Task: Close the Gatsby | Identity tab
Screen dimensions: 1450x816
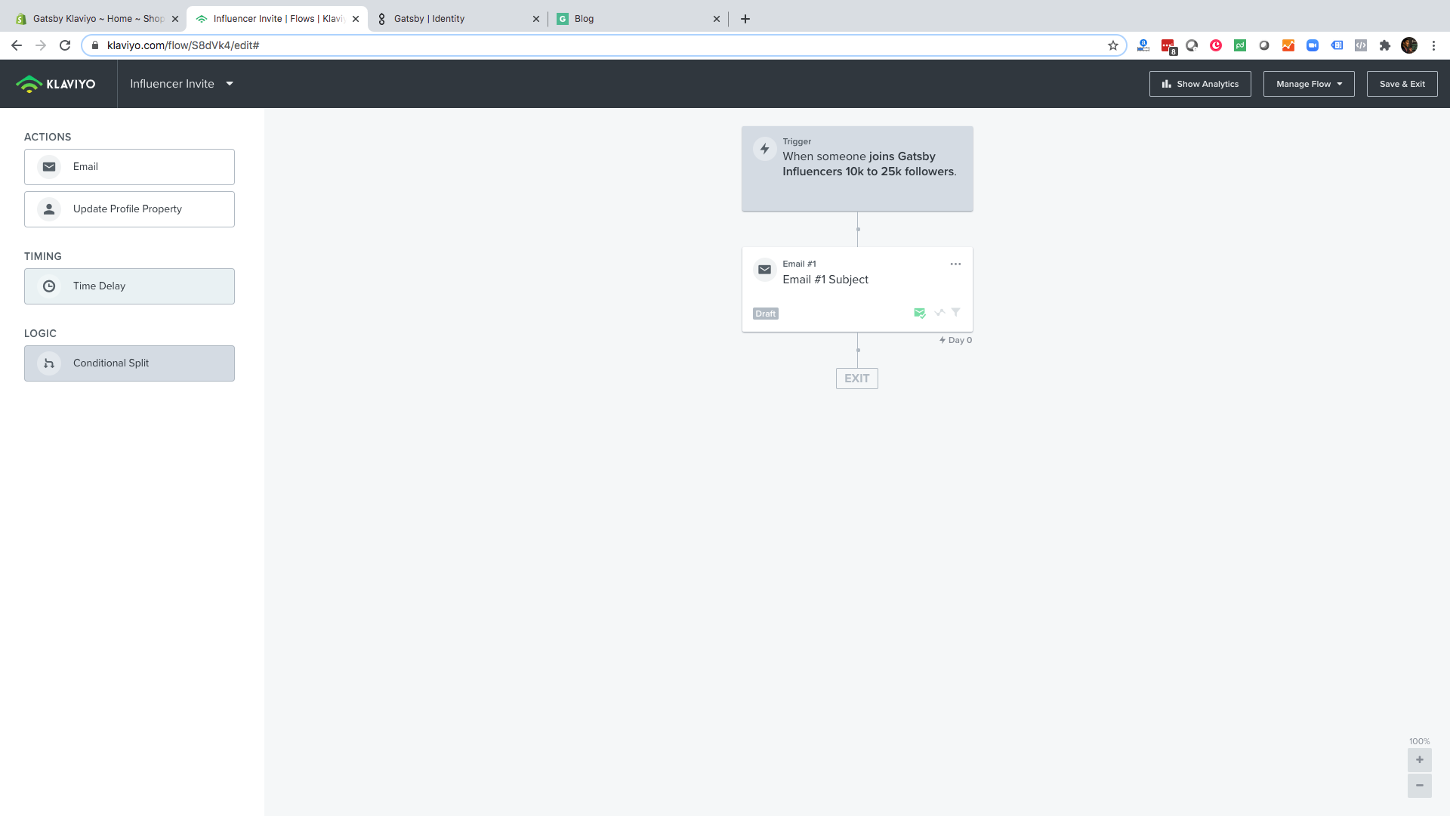Action: pos(535,19)
